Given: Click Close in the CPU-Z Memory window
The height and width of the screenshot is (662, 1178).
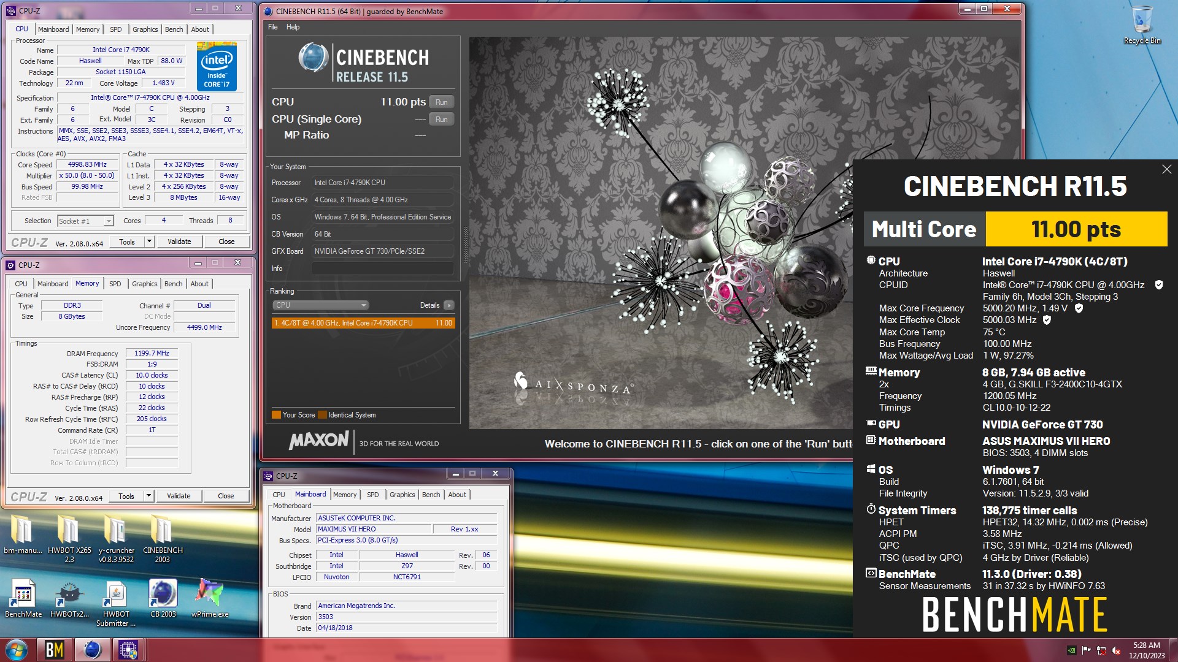Looking at the screenshot, I should tap(226, 496).
